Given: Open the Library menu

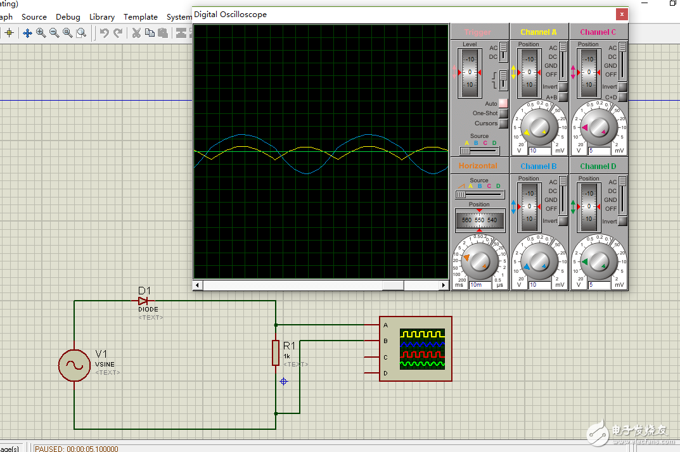Looking at the screenshot, I should 102,17.
